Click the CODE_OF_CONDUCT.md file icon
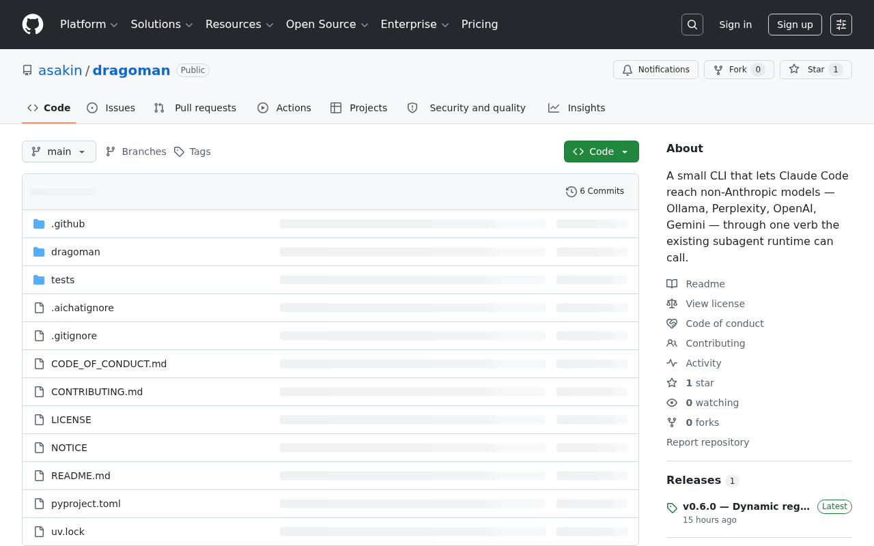Image resolution: width=874 pixels, height=546 pixels. pyautogui.click(x=39, y=364)
